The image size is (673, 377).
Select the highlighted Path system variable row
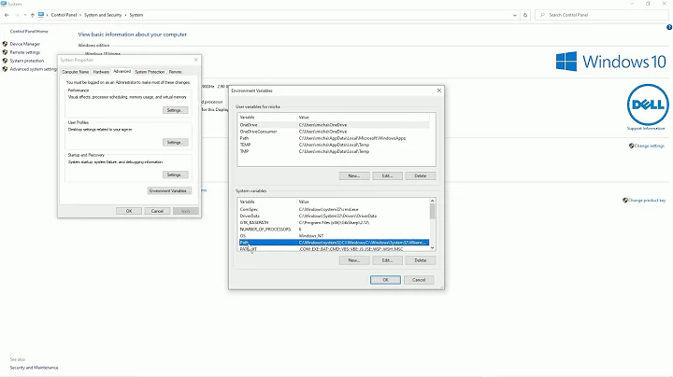click(x=334, y=243)
